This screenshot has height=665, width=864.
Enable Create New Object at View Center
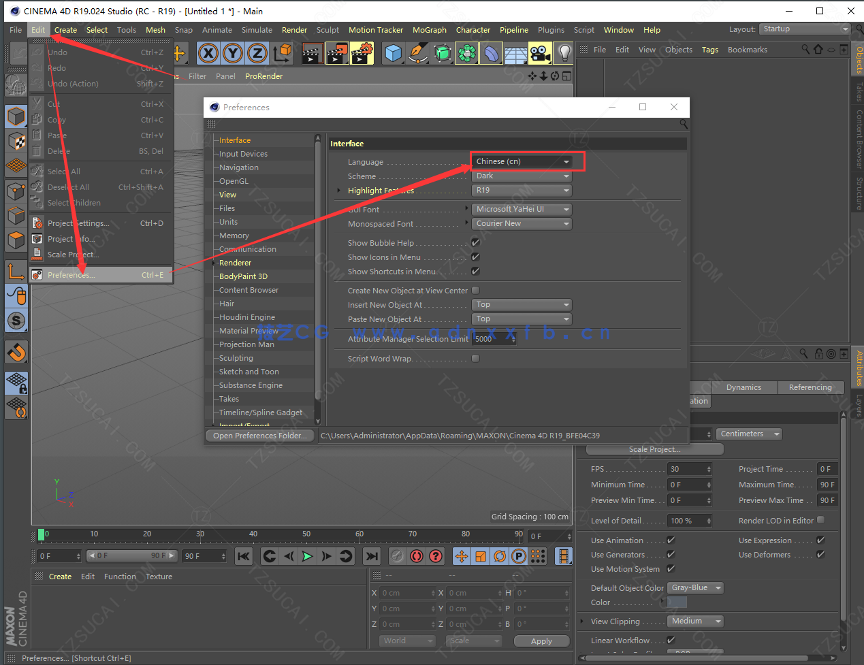tap(475, 289)
